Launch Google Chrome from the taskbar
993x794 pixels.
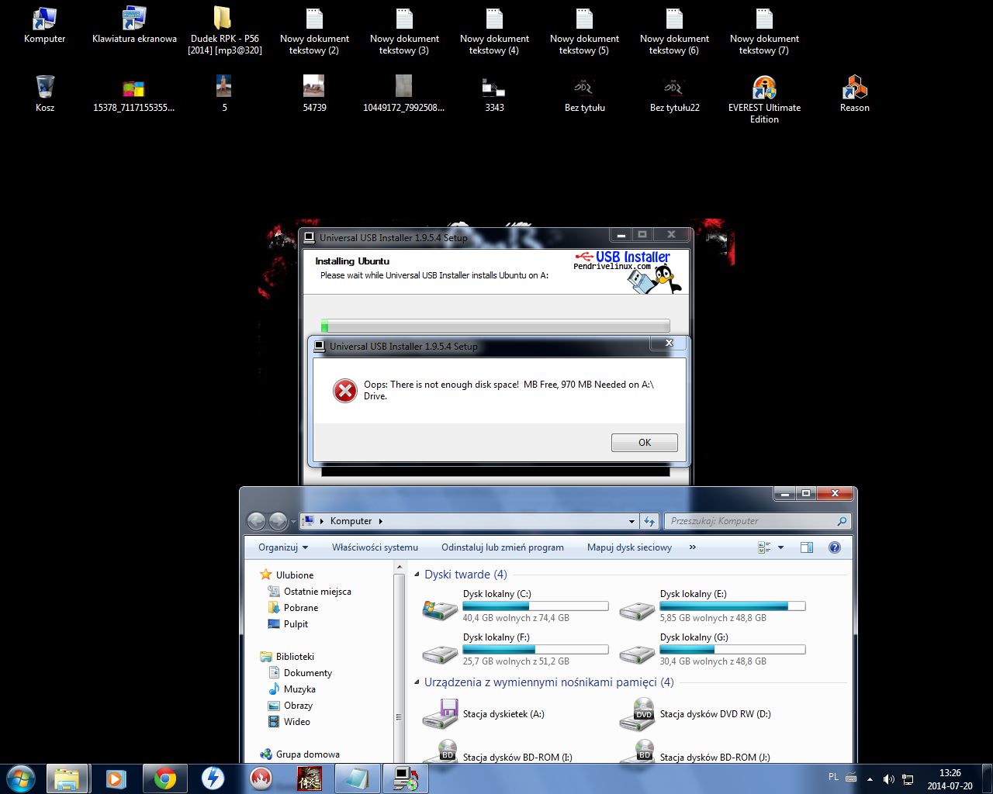tap(164, 778)
